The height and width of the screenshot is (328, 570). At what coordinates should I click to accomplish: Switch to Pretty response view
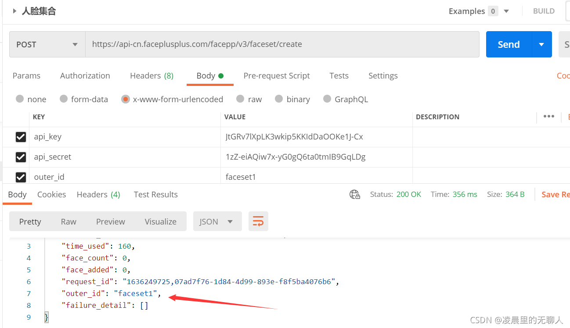tap(30, 221)
